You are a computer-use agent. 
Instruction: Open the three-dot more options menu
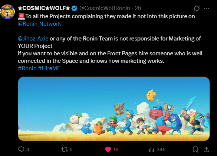206,8
